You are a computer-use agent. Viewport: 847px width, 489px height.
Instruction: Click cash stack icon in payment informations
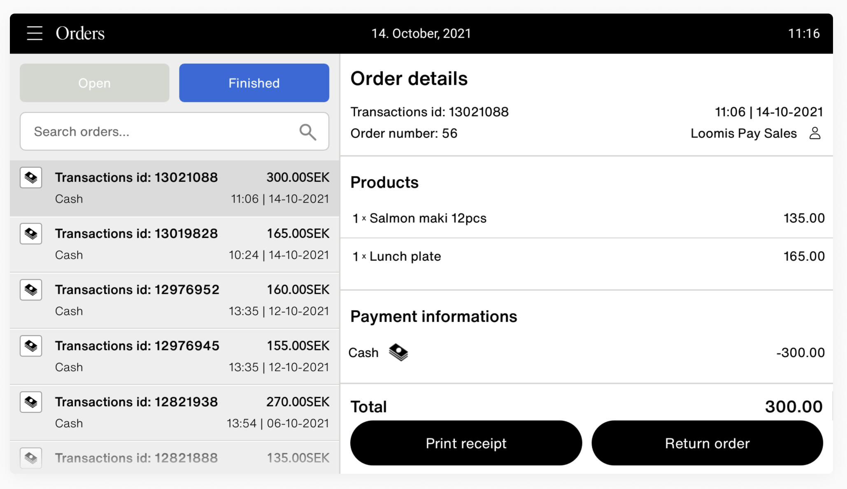click(x=398, y=352)
